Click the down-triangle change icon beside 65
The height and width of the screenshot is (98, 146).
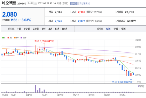point(12,20)
